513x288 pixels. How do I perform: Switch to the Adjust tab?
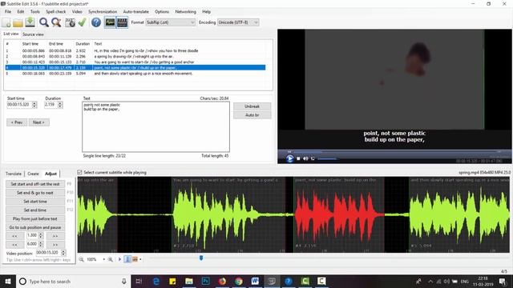[51, 174]
